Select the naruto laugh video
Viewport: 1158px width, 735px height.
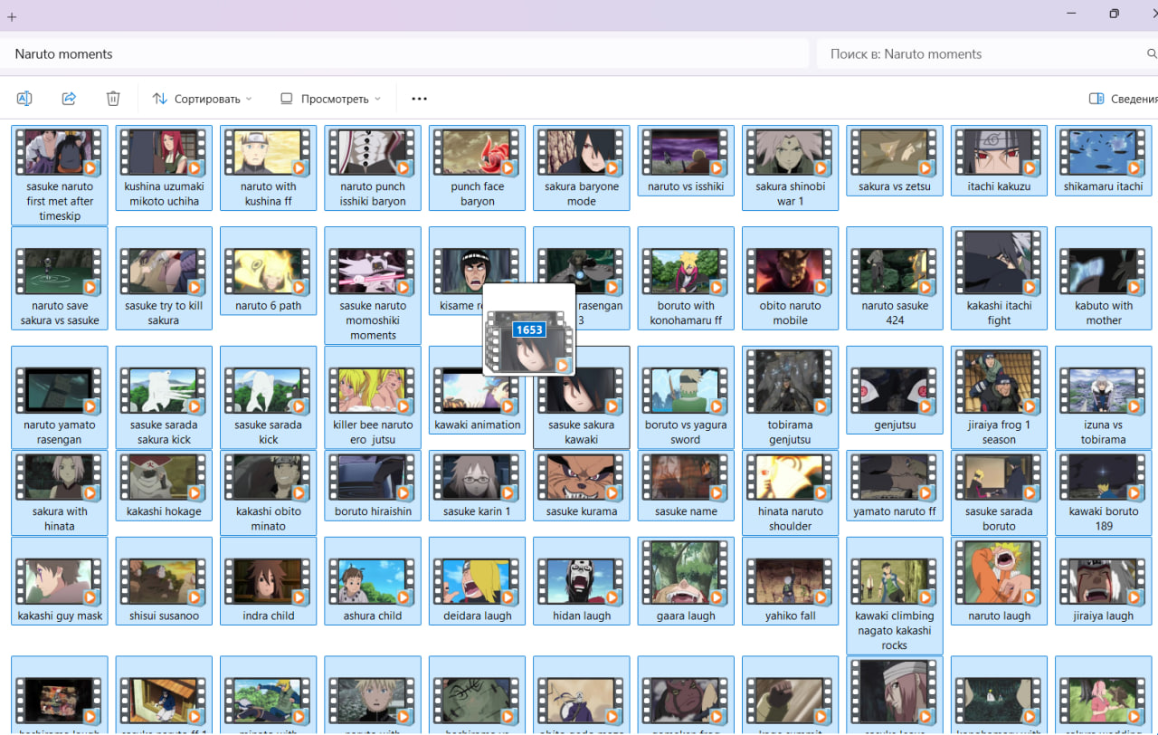[x=1000, y=581]
